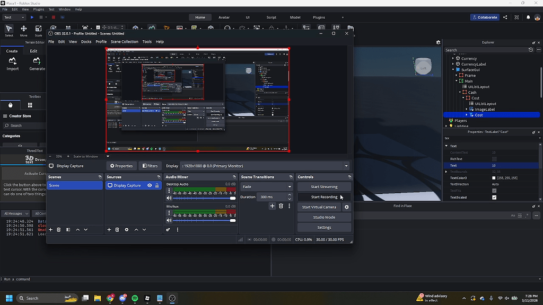Open source properties gear in Sources dock
Image resolution: width=543 pixels, height=305 pixels.
(x=127, y=230)
